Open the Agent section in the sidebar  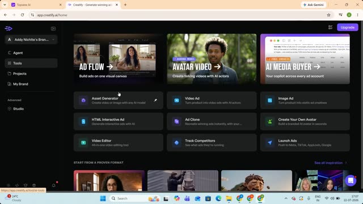[31, 53]
